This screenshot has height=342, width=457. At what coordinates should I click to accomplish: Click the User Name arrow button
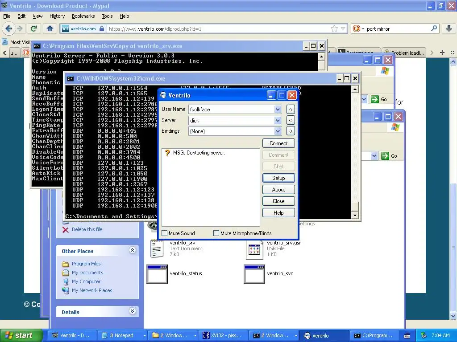(x=291, y=110)
